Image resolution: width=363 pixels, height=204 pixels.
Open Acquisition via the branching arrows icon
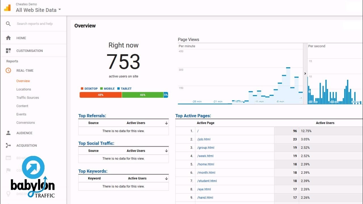(8, 145)
